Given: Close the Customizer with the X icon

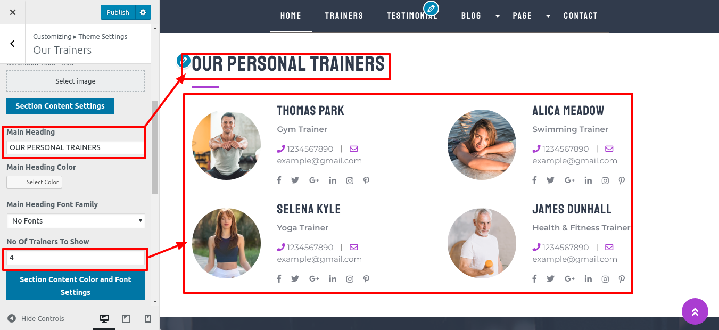Looking at the screenshot, I should [13, 12].
